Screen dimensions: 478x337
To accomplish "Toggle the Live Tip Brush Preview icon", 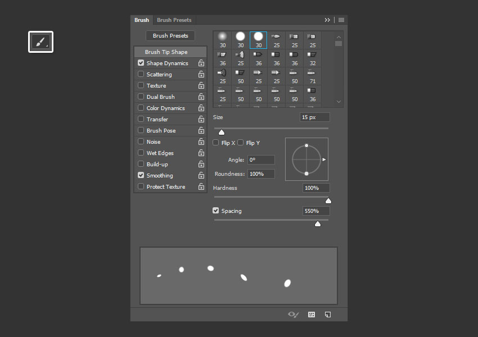I will (x=293, y=315).
